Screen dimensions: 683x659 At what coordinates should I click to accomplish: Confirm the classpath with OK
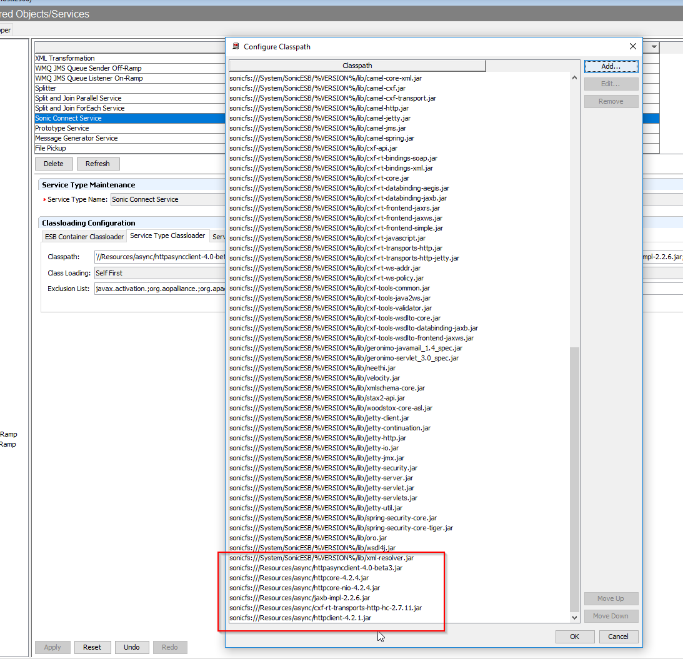pyautogui.click(x=574, y=637)
